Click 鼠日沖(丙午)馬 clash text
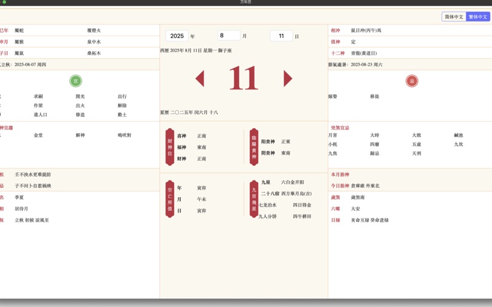492x307 pixels. click(x=366, y=30)
